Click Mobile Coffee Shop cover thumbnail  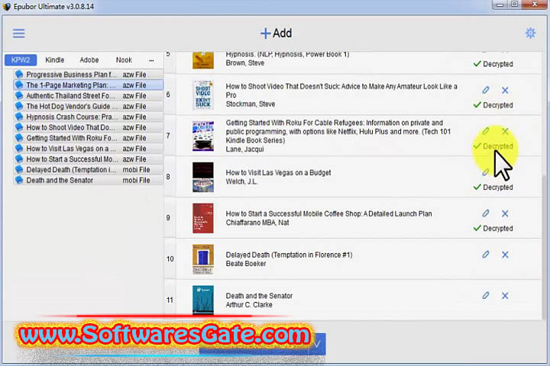(x=203, y=218)
